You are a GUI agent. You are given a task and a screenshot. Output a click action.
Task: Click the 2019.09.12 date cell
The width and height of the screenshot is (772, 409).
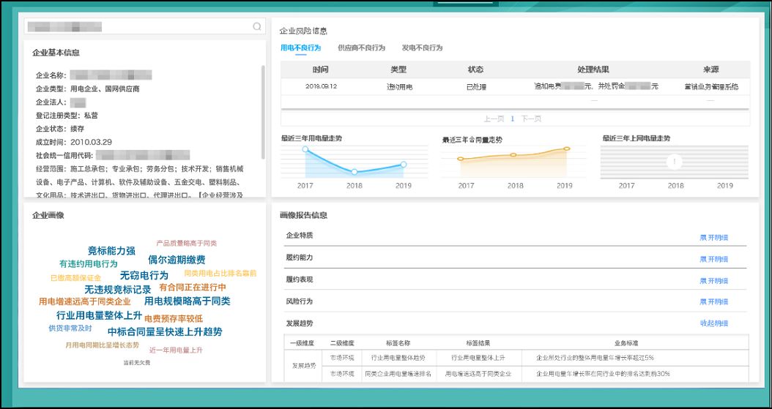click(321, 86)
